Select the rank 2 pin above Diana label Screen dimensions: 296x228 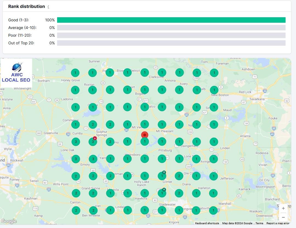click(179, 176)
